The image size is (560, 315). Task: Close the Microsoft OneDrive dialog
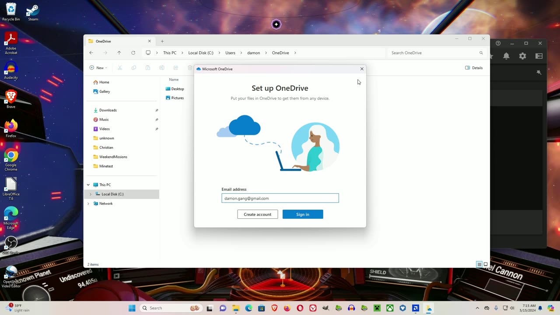tap(362, 69)
